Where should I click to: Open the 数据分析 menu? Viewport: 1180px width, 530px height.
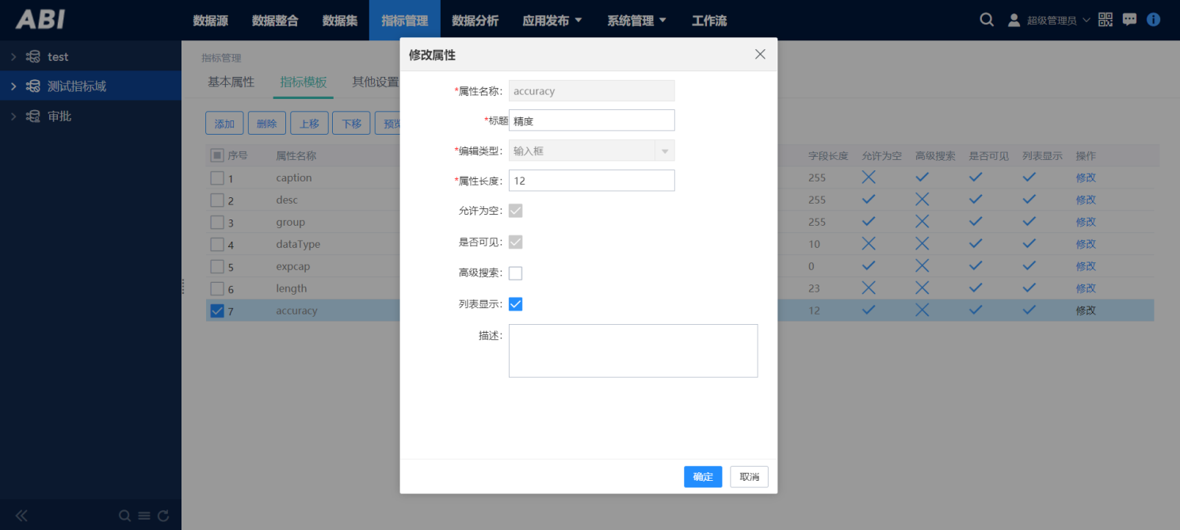[x=475, y=21]
